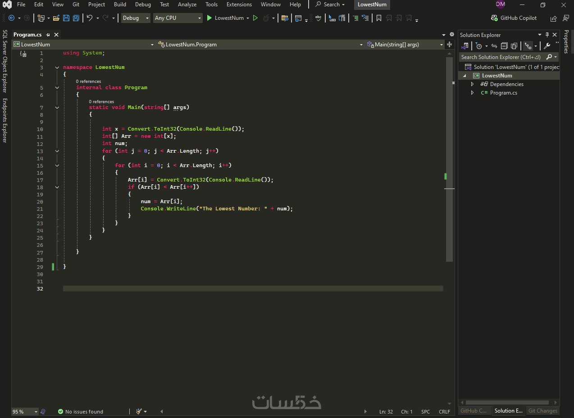Click Pending Changes Filter clock icon
The height and width of the screenshot is (418, 574).
479,46
